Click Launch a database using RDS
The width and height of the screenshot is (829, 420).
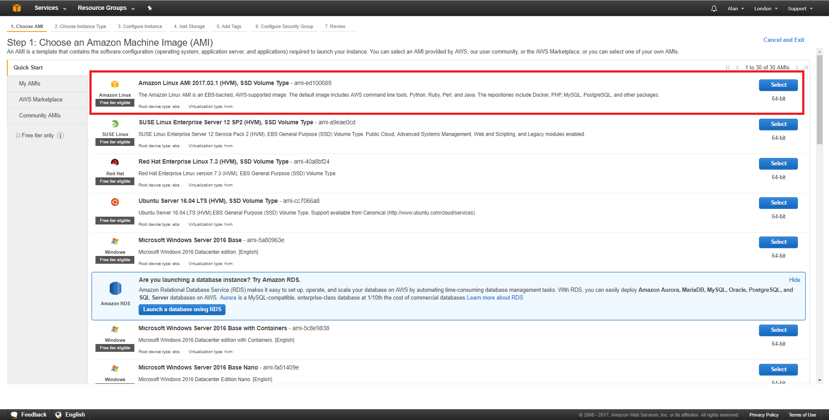tap(182, 309)
